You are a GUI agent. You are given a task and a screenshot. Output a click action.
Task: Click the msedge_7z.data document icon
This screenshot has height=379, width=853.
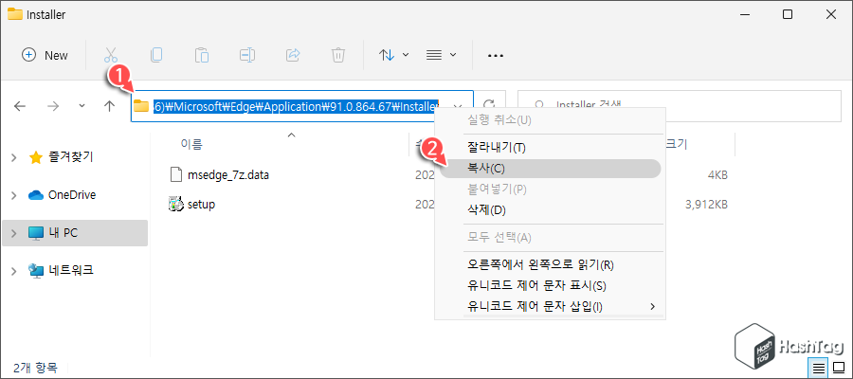176,175
